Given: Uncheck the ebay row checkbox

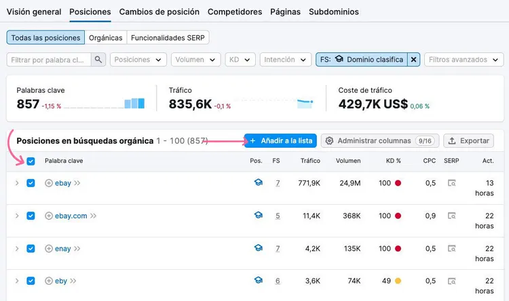Looking at the screenshot, I should click(x=31, y=183).
